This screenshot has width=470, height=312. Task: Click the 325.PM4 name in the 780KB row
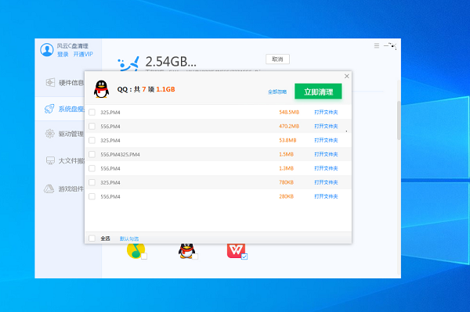pyautogui.click(x=110, y=183)
